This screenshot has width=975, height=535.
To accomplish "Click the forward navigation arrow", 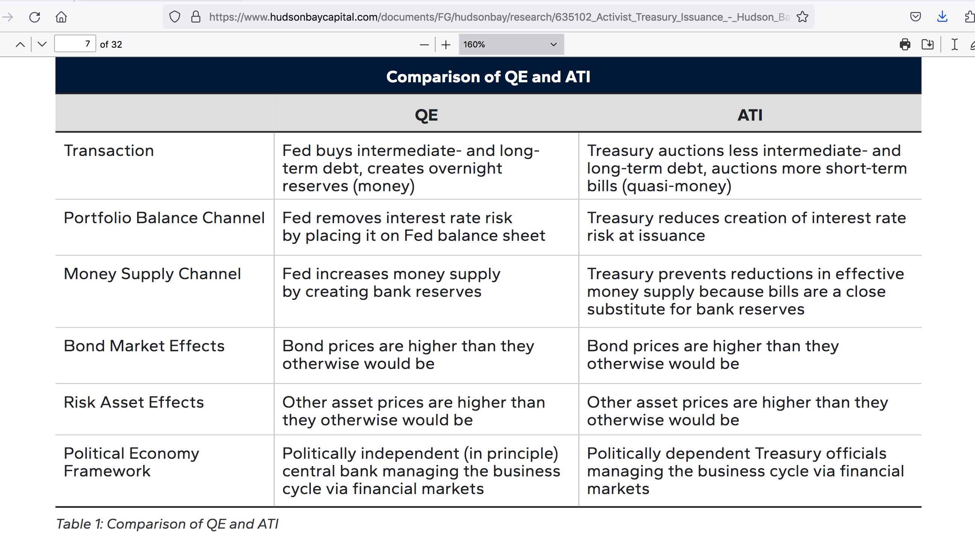I will [x=8, y=17].
